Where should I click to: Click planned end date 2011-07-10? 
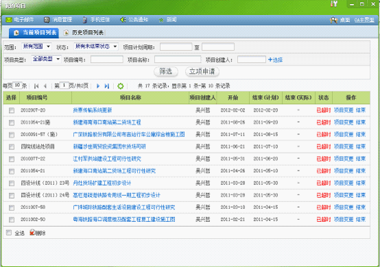265,147
